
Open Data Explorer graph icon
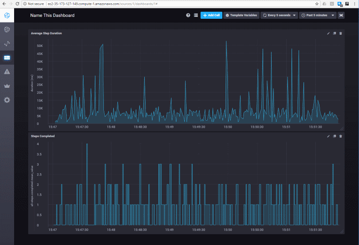tap(7, 44)
